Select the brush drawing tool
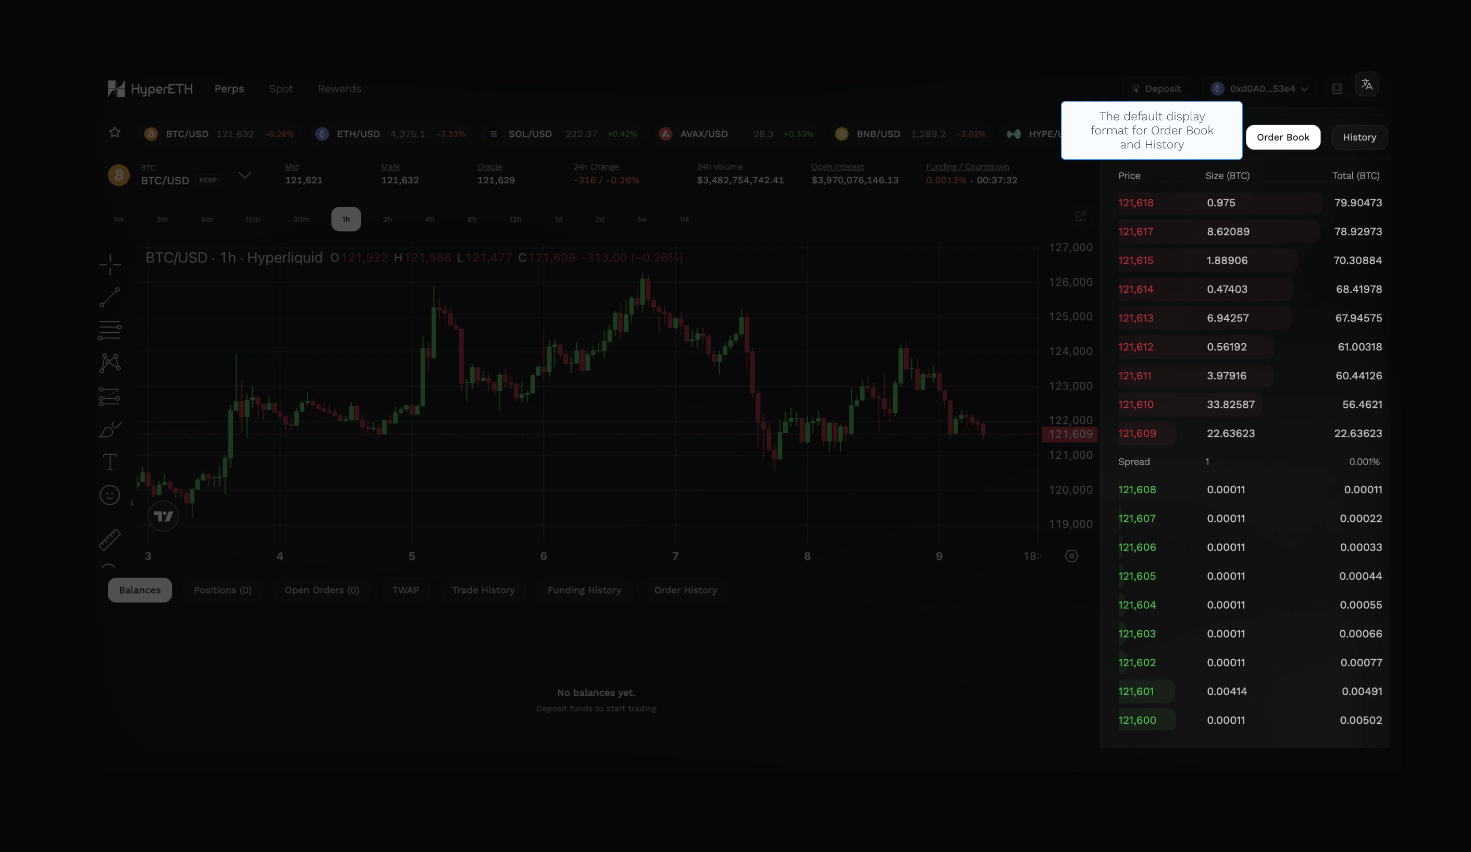Viewport: 1471px width, 852px height. [110, 430]
